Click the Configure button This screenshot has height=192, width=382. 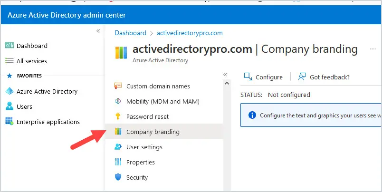point(263,77)
